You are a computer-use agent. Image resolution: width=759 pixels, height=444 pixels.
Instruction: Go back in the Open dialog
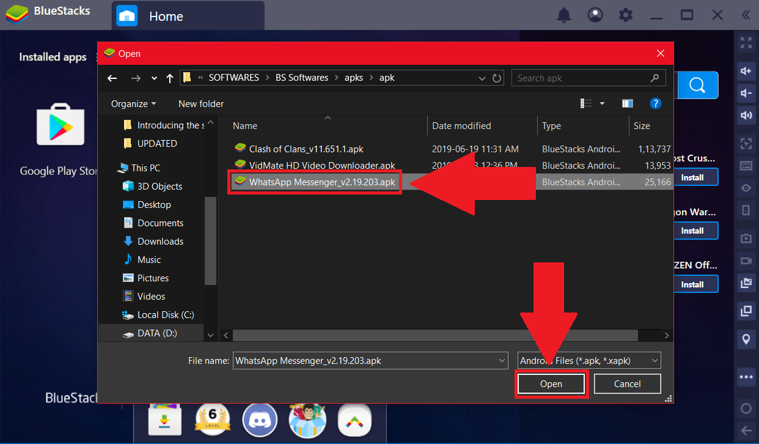click(x=112, y=78)
